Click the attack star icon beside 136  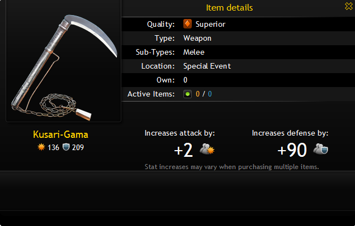coord(41,147)
